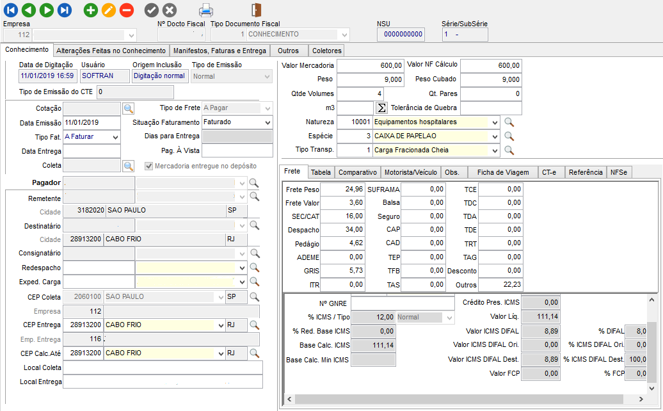Go to the next record arrow
The height and width of the screenshot is (411, 663).
tap(47, 10)
